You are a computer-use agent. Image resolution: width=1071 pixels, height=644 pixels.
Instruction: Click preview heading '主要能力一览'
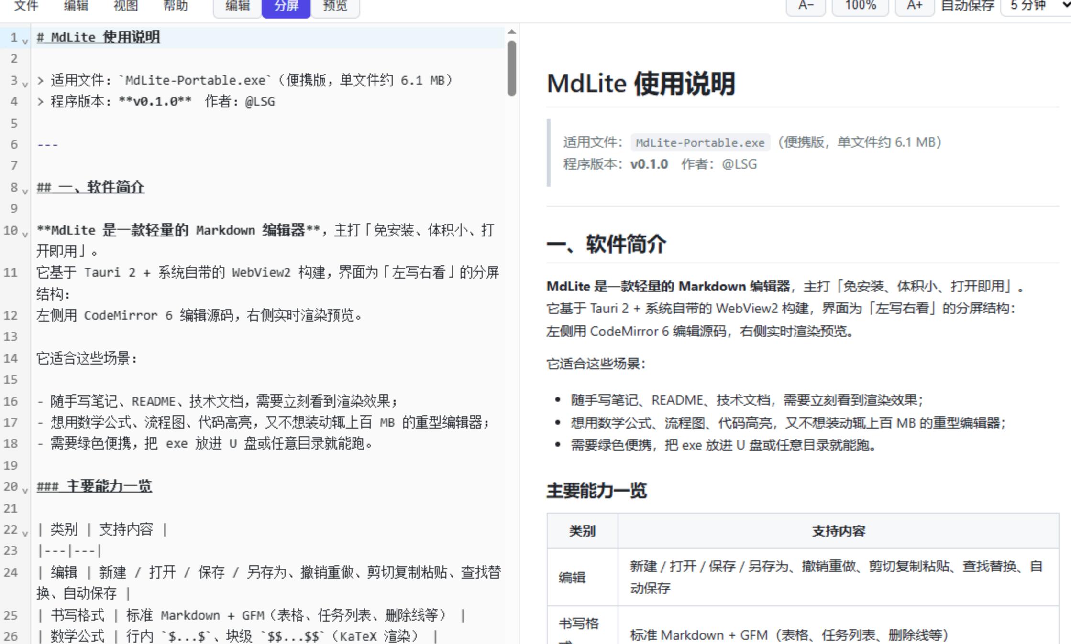pyautogui.click(x=596, y=491)
